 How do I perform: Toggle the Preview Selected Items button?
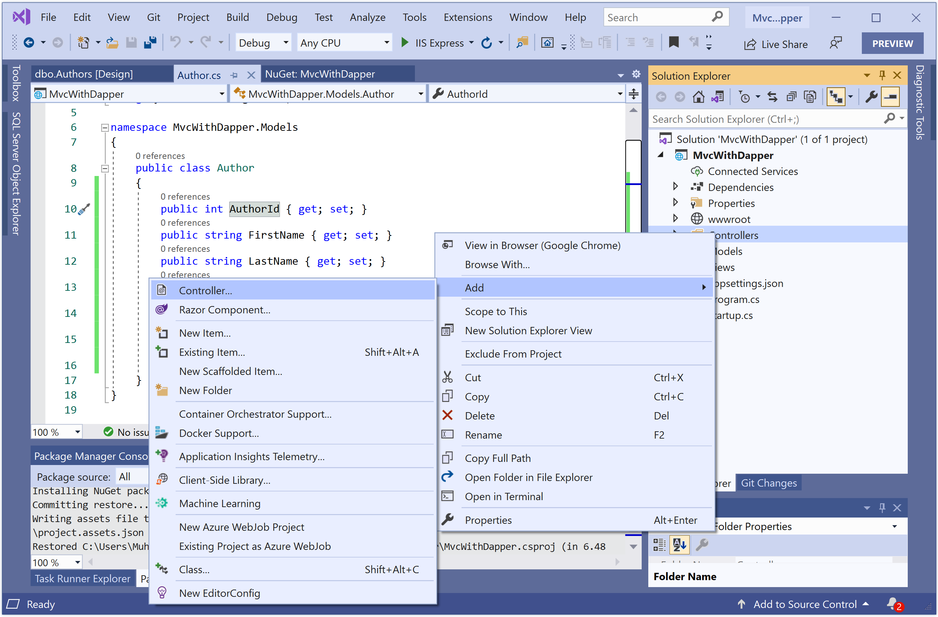[x=890, y=97]
